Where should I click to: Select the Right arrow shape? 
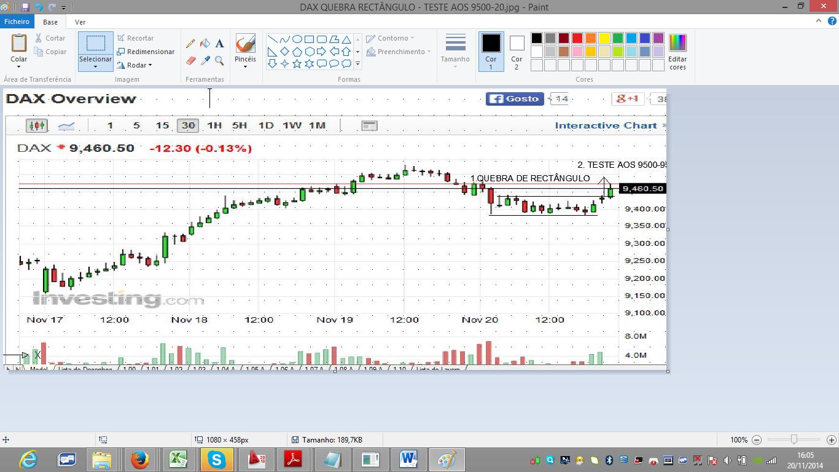(321, 51)
